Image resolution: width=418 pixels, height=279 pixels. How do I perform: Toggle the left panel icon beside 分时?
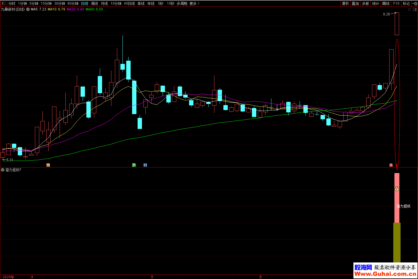tap(3, 3)
